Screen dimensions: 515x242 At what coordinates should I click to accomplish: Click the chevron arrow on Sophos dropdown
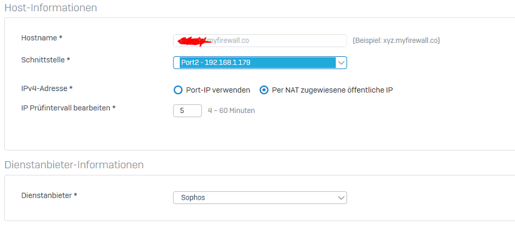point(341,198)
